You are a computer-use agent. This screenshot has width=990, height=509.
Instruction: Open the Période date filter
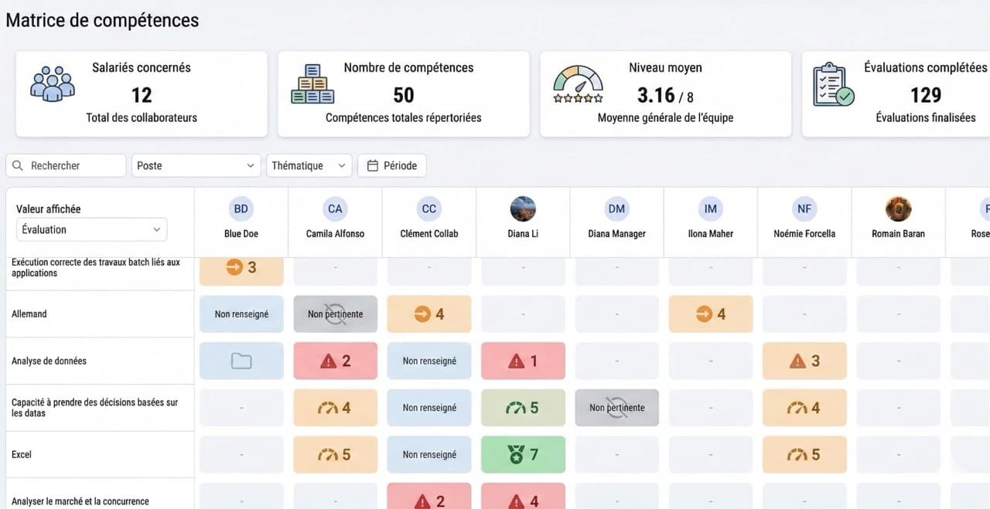(391, 165)
